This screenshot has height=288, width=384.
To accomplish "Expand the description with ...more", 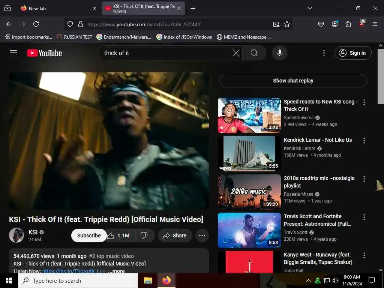I will 117,271.
